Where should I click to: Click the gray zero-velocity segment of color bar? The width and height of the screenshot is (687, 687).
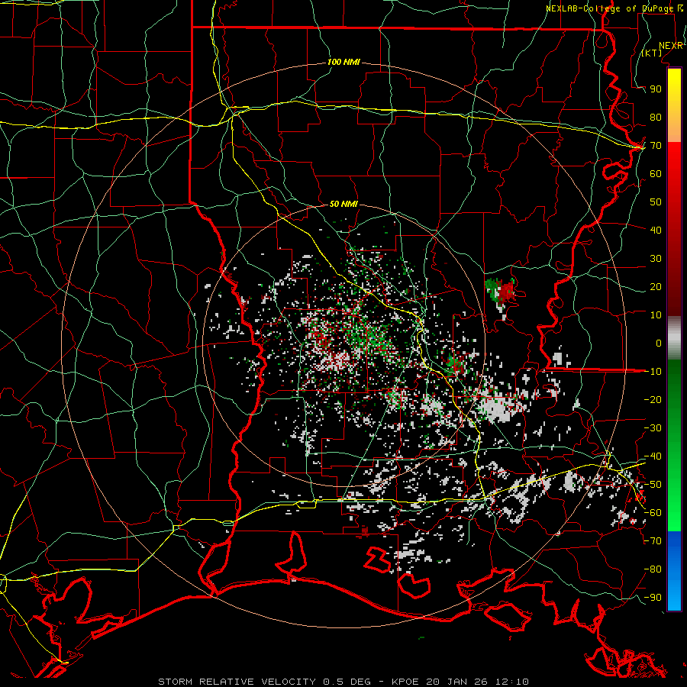click(x=674, y=338)
